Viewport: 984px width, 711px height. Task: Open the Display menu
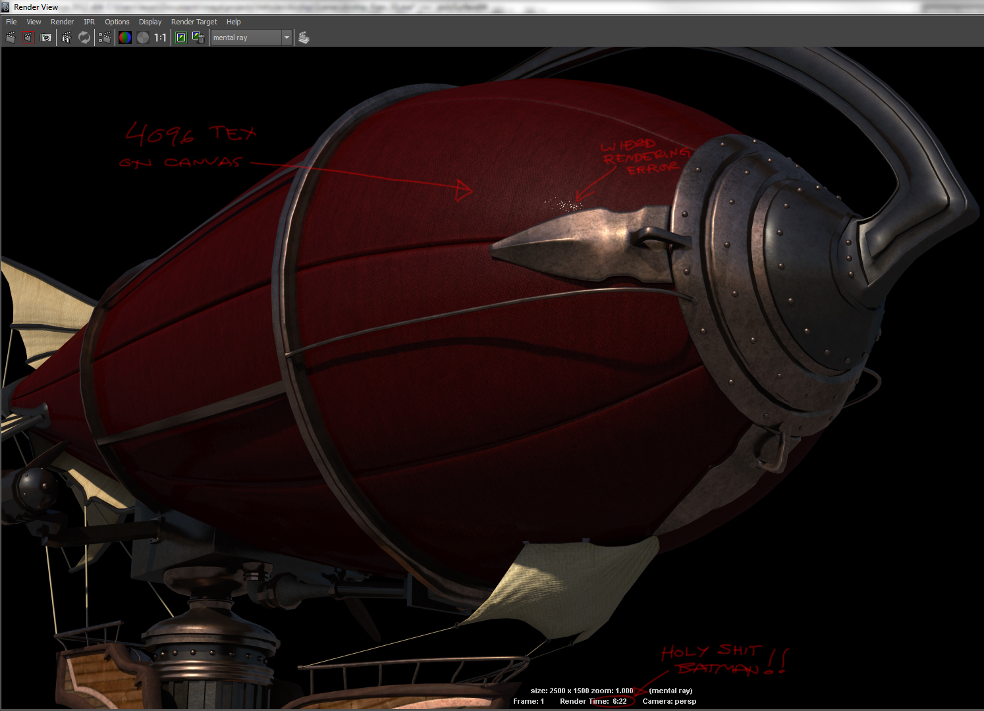pyautogui.click(x=150, y=22)
